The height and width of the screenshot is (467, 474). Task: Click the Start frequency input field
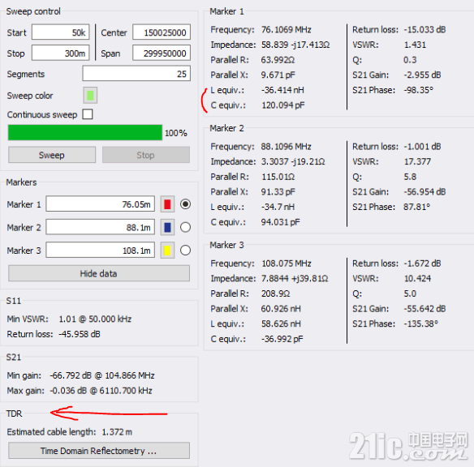(60, 32)
